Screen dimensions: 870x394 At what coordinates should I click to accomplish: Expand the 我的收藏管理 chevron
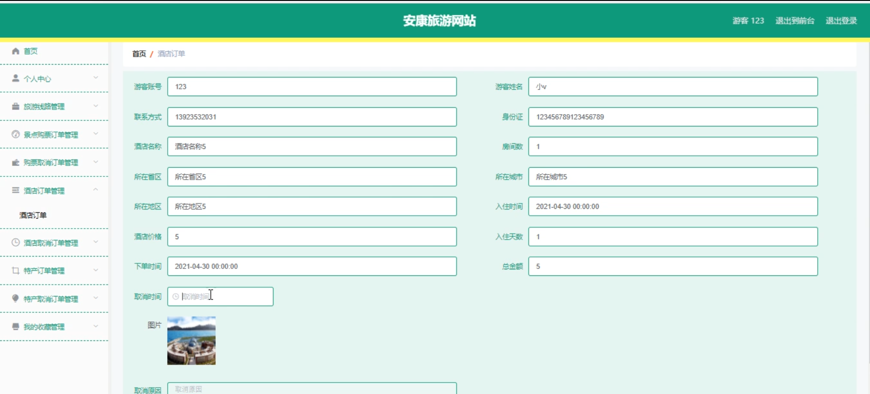(x=96, y=326)
